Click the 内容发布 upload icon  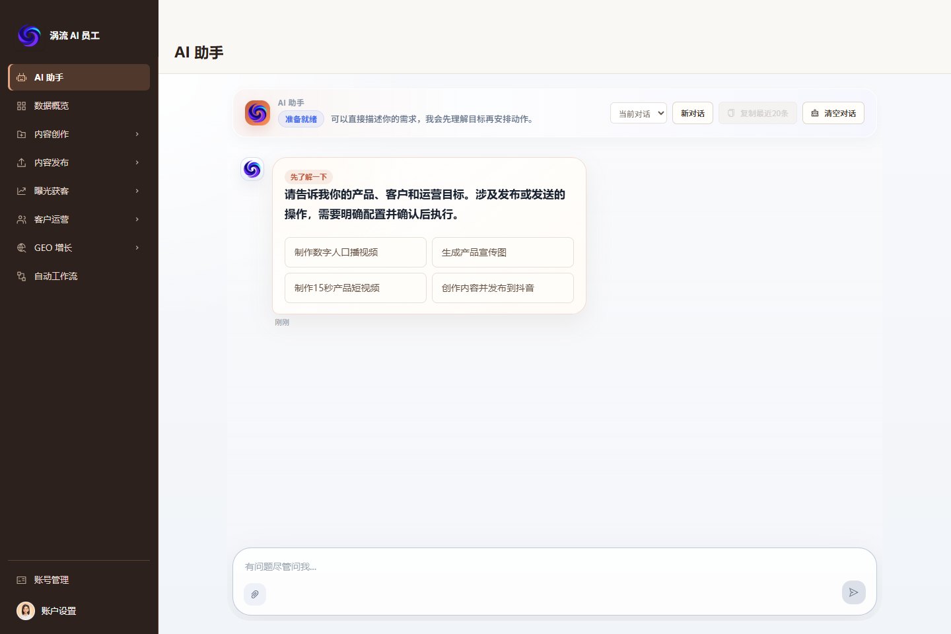click(21, 162)
